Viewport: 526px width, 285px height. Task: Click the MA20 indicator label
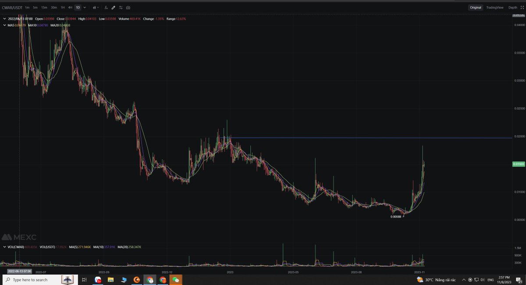[x=60, y=25]
